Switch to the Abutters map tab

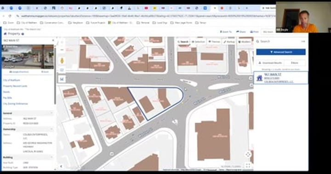pos(244,42)
